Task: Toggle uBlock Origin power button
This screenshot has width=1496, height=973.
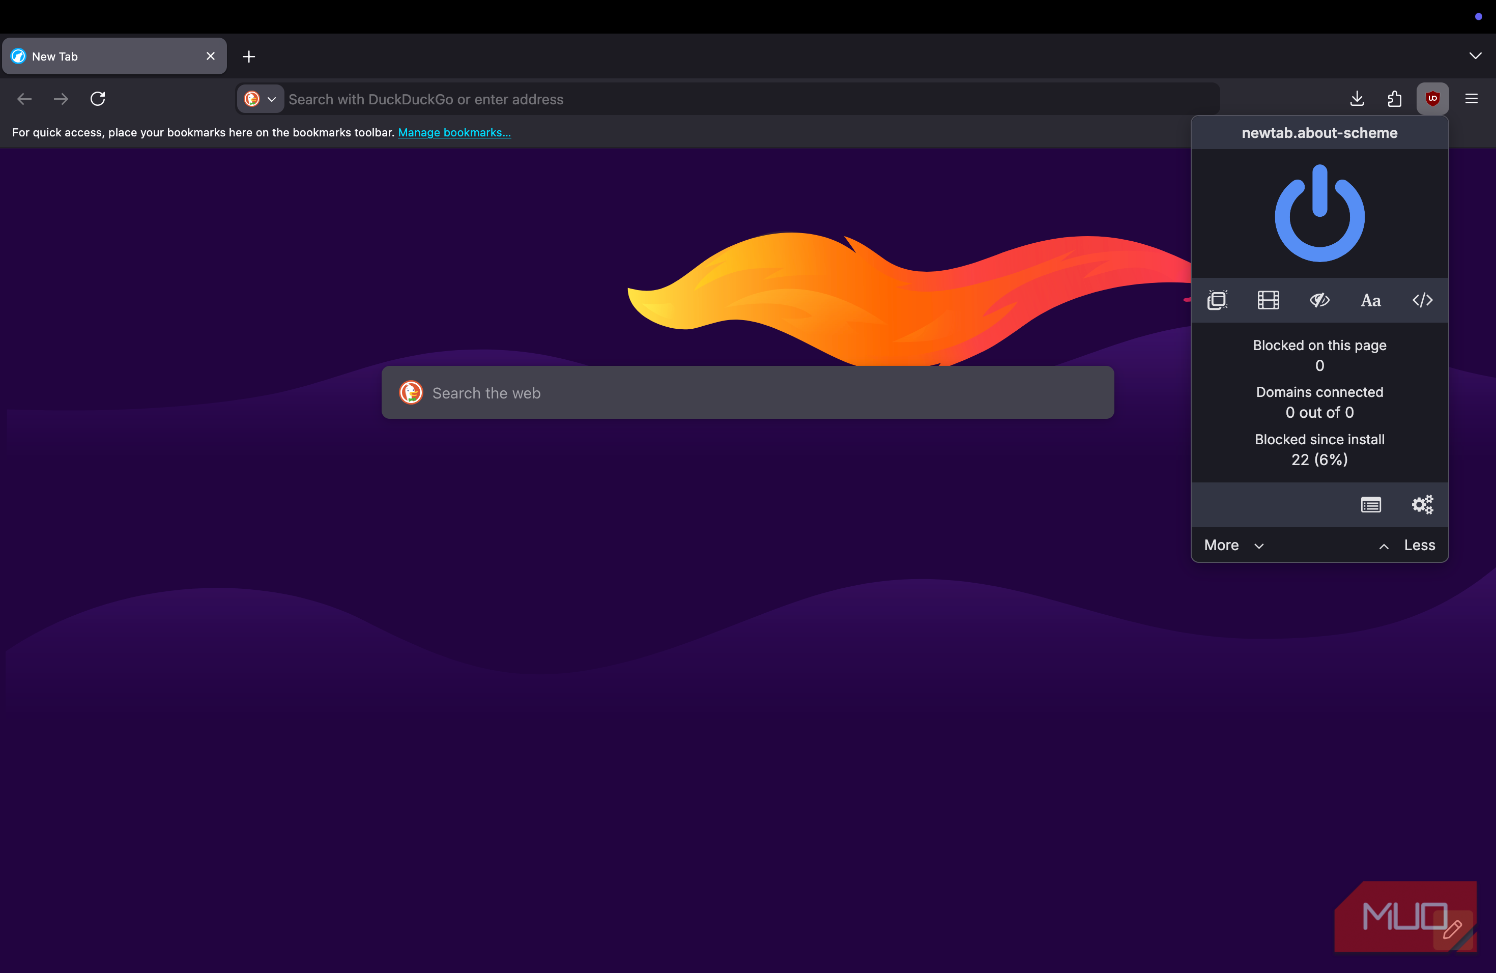Action: [x=1319, y=213]
